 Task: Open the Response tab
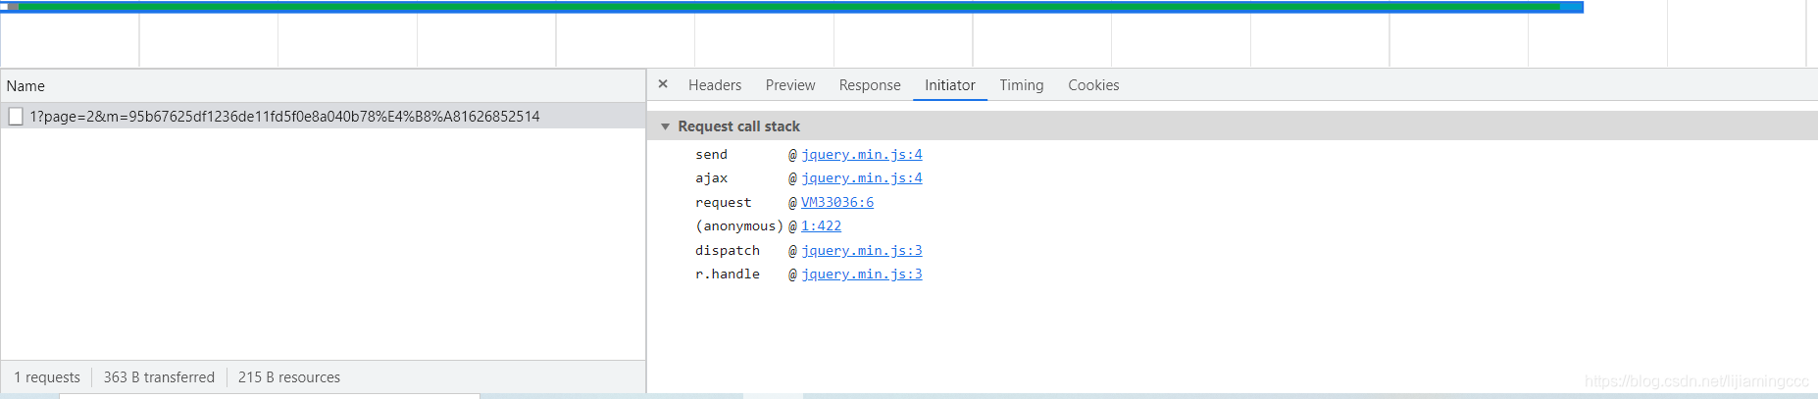coord(870,85)
